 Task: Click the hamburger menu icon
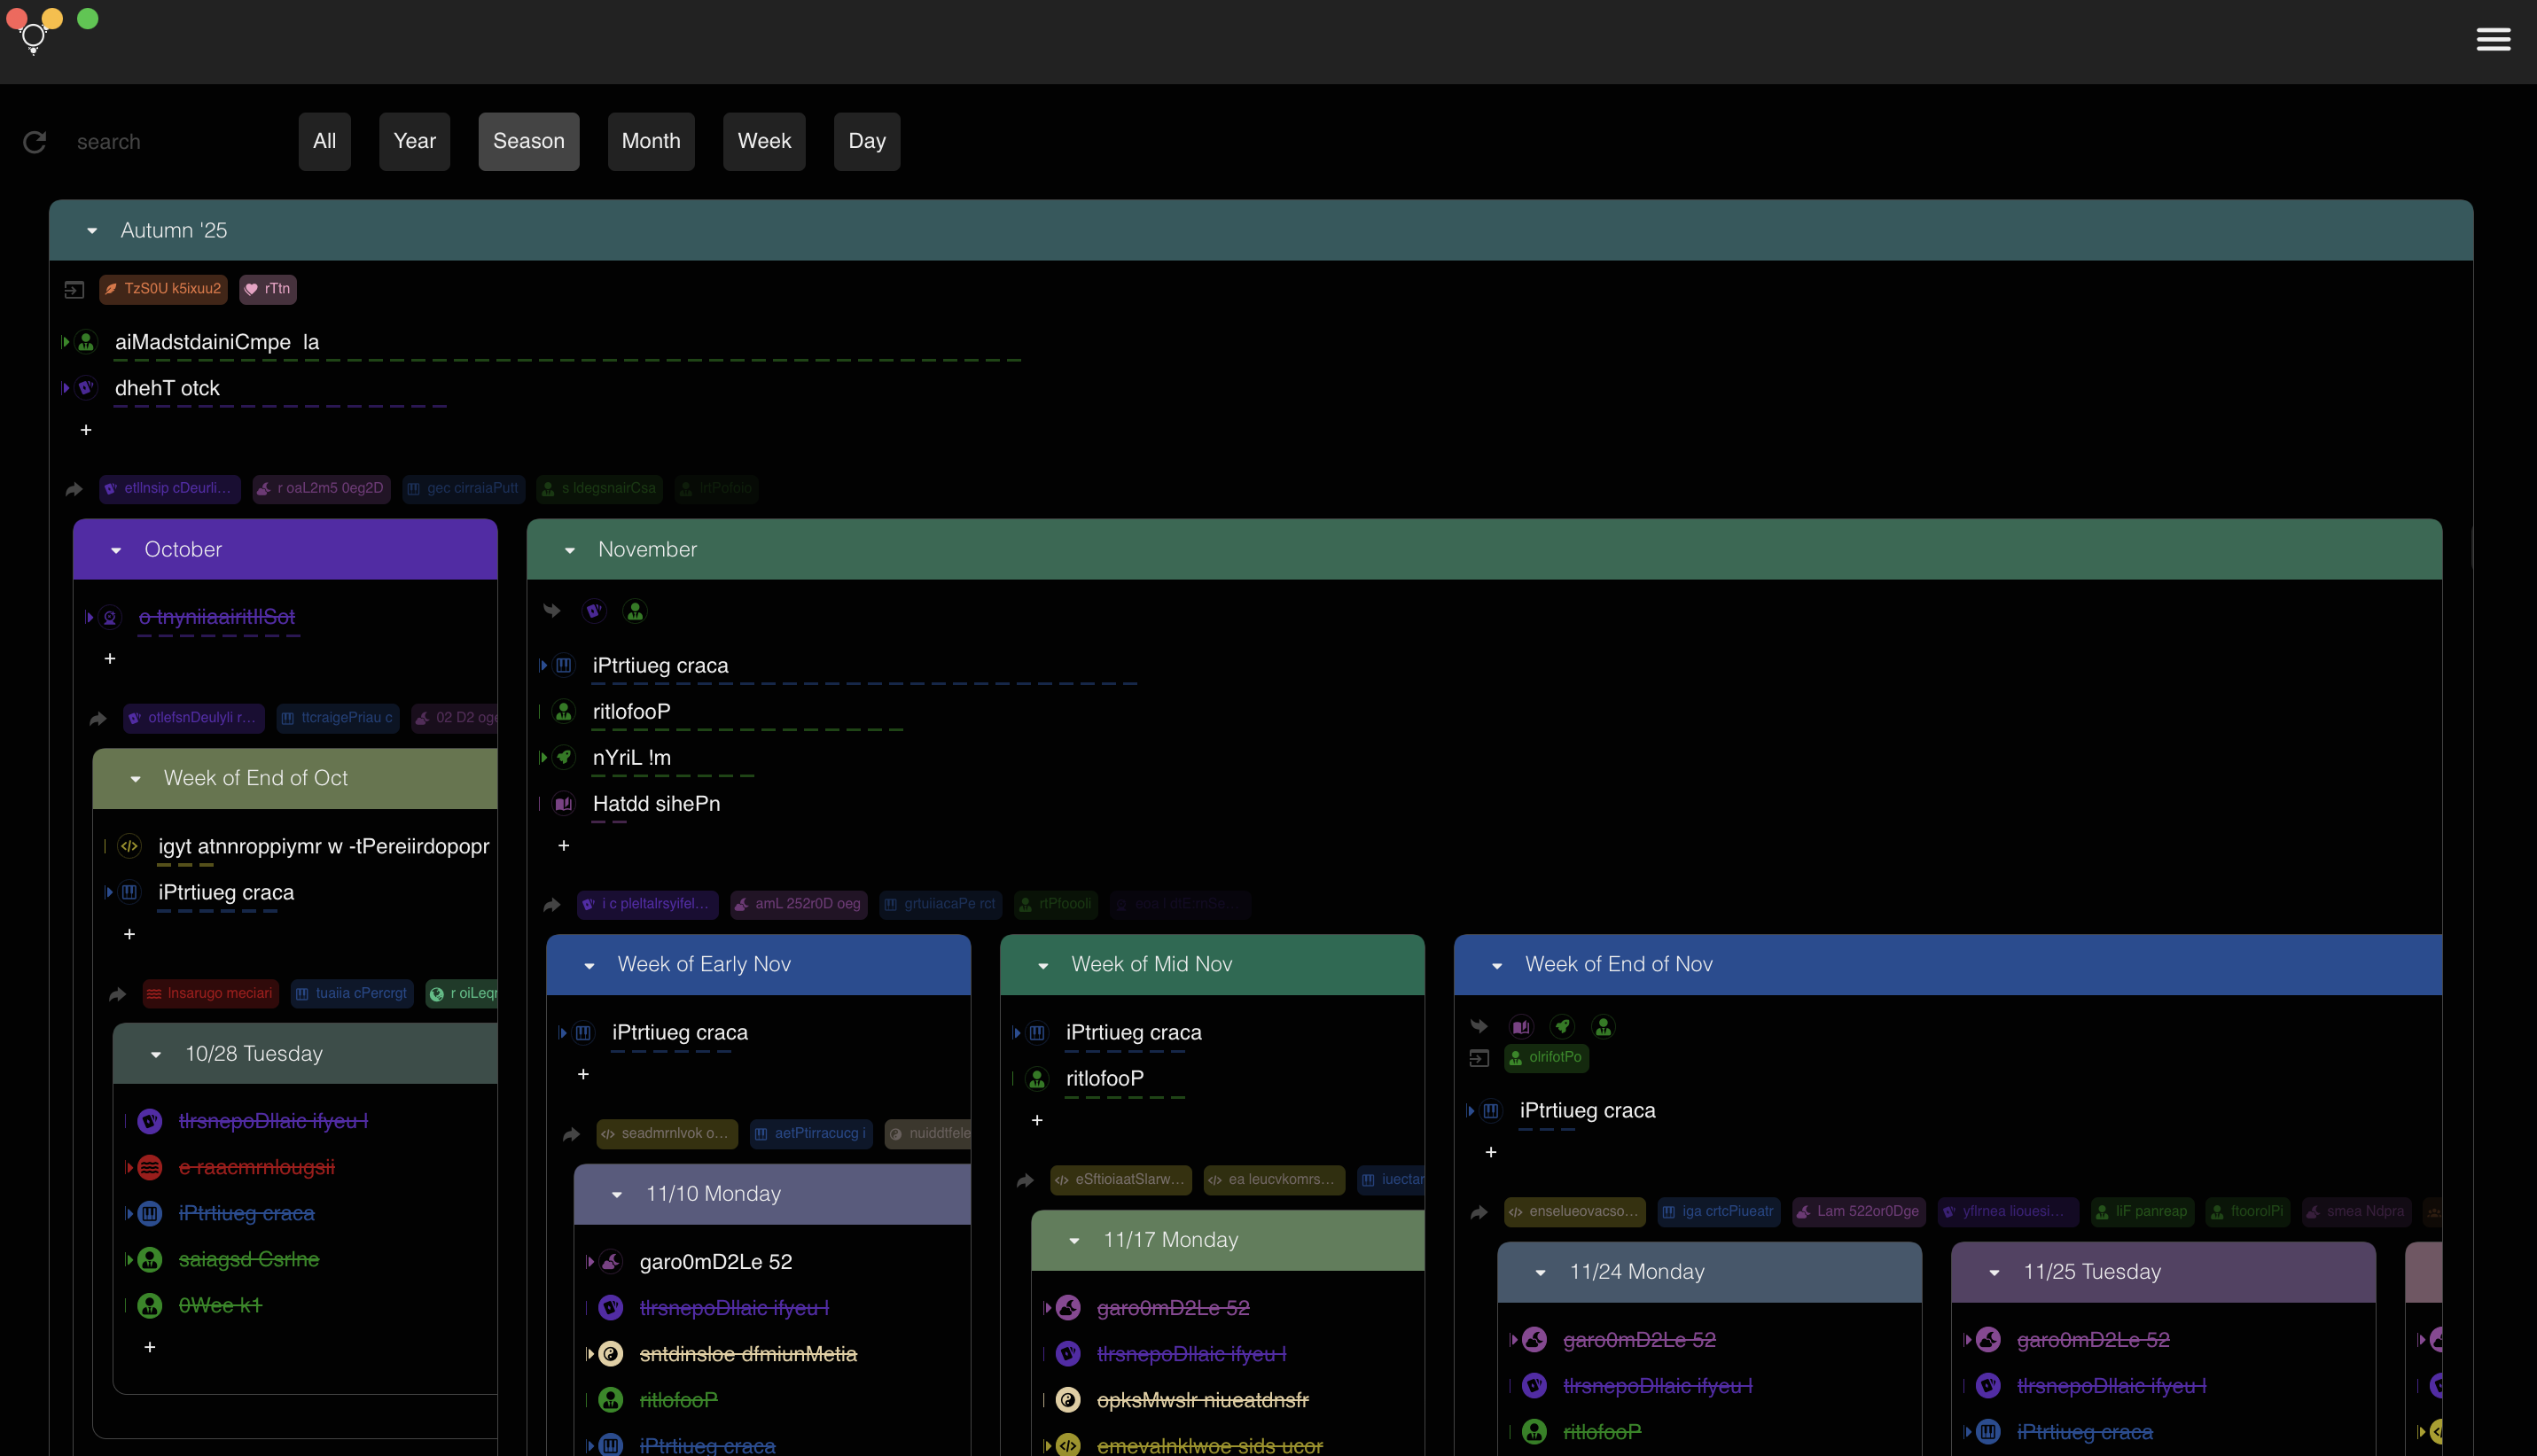point(2492,39)
